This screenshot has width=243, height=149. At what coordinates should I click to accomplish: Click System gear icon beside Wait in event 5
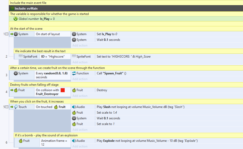tap(74, 118)
